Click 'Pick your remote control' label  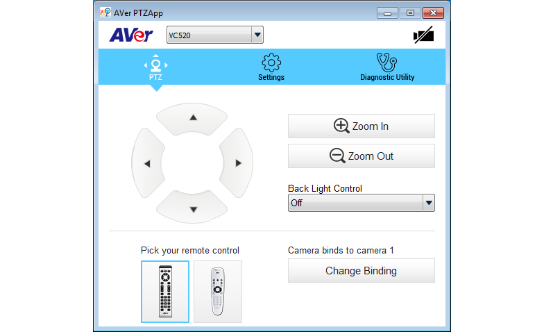click(190, 250)
